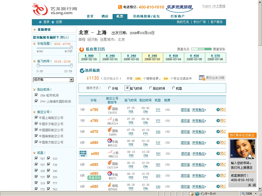The height and width of the screenshot is (196, 262).
Task: Uncheck the 中国海南航空公司 airline checkbox
Action: [36, 136]
